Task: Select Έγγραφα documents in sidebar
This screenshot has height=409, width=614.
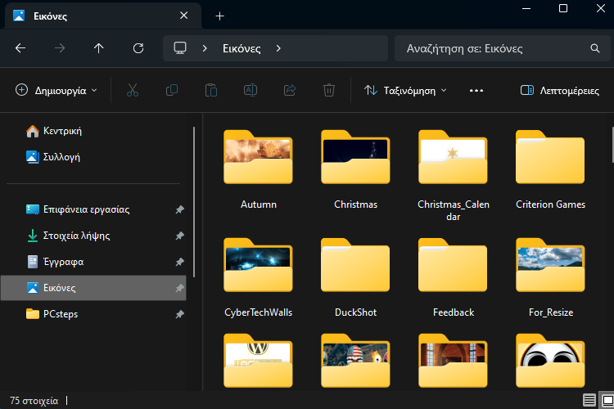Action: pyautogui.click(x=94, y=262)
